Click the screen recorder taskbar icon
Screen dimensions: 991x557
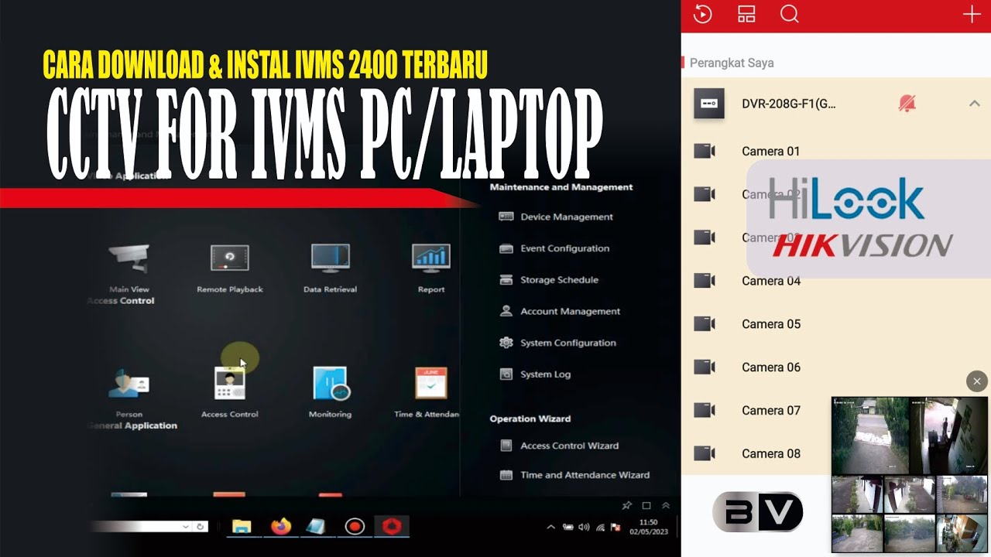pyautogui.click(x=355, y=527)
